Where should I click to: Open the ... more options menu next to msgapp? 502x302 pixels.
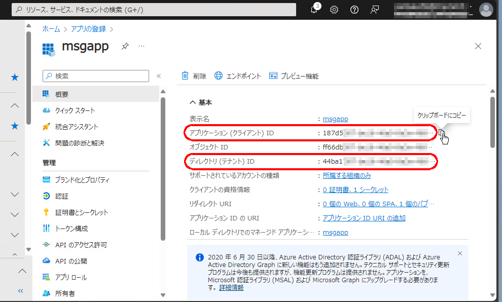141,46
